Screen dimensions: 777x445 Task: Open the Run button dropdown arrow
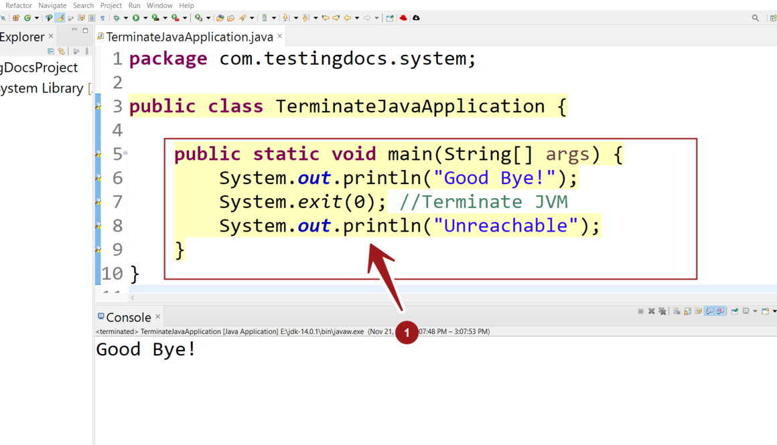click(145, 18)
